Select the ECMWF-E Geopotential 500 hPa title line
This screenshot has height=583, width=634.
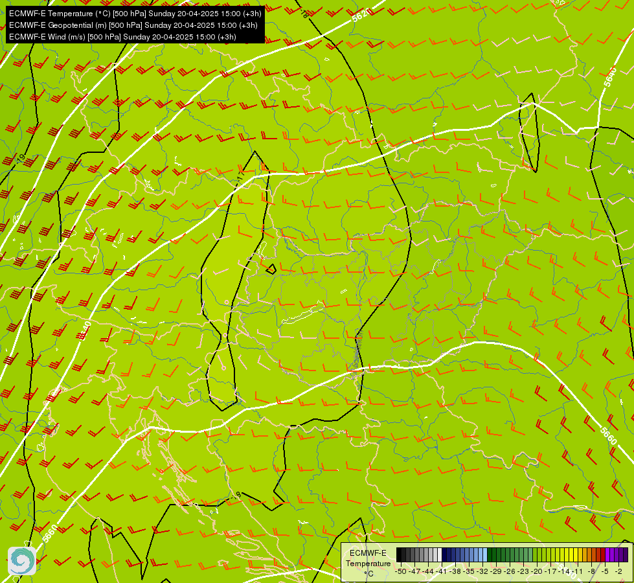(x=133, y=25)
